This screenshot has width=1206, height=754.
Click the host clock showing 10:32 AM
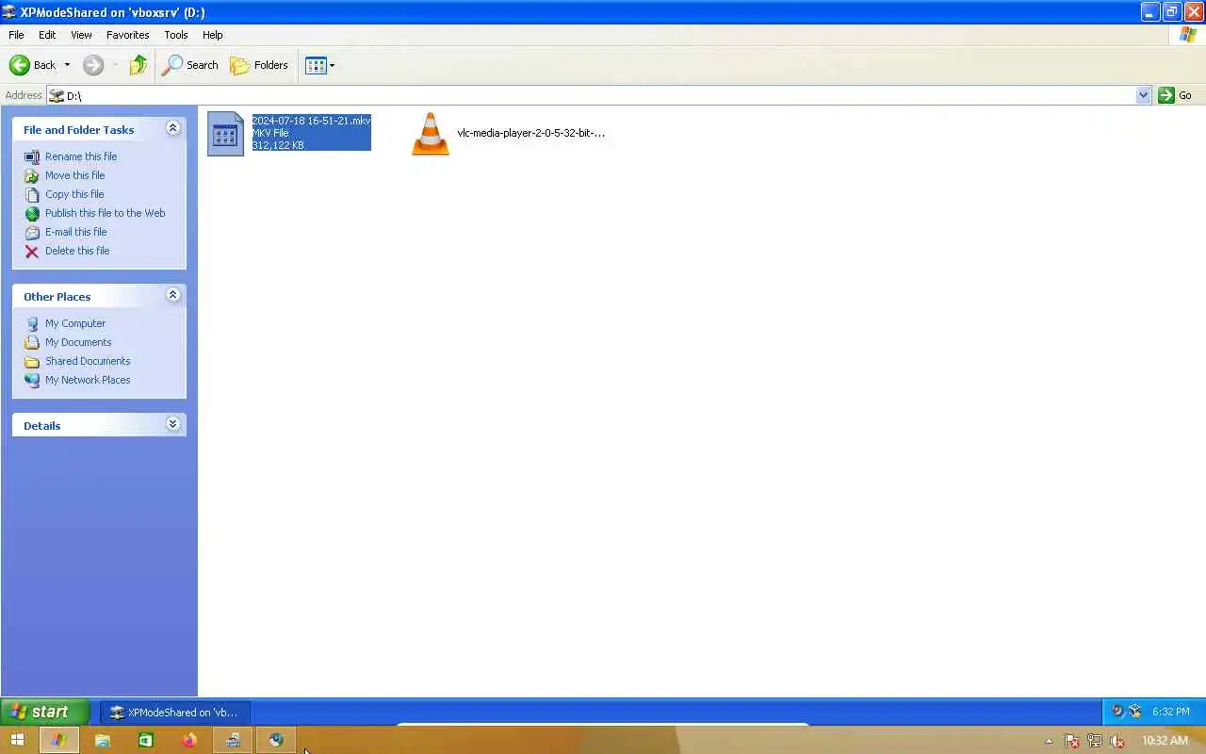1165,741
